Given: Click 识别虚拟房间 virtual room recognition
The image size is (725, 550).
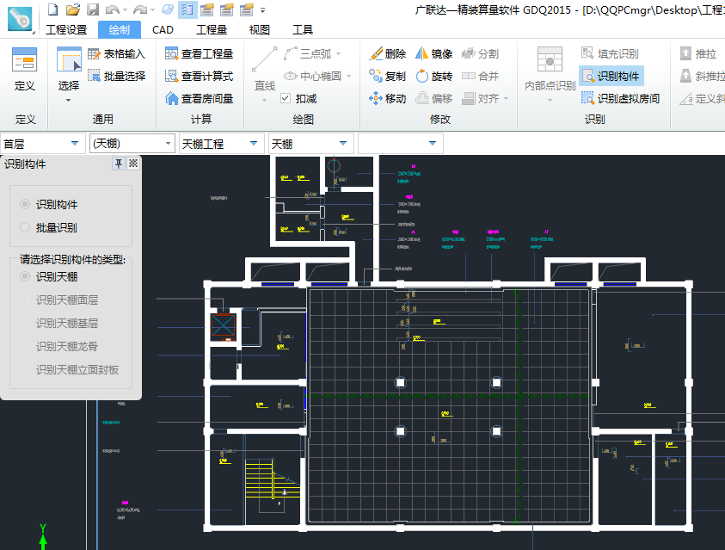Looking at the screenshot, I should [x=620, y=98].
